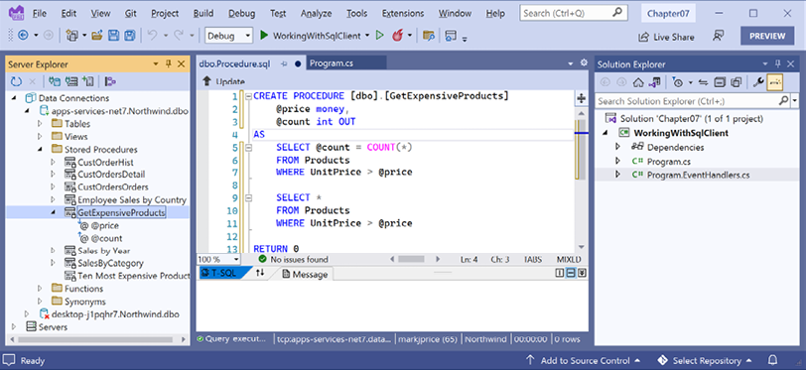Collapse the GetExpensiveProducts procedure node
Screen dimensions: 806x370
click(54, 212)
